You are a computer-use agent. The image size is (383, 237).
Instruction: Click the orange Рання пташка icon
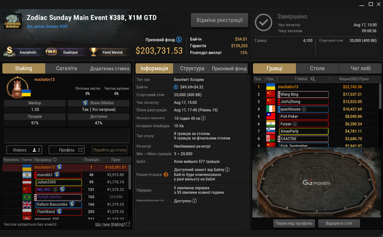point(166,174)
